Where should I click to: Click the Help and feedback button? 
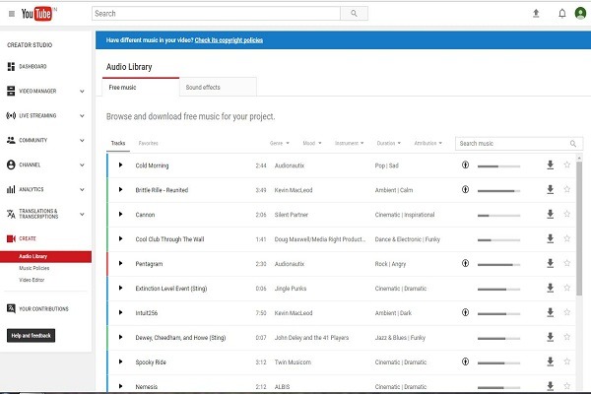tap(32, 335)
